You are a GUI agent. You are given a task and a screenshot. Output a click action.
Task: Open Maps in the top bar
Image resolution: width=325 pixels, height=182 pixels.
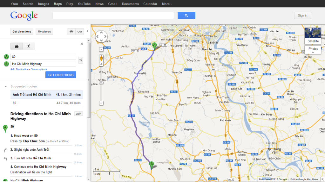(x=58, y=4)
